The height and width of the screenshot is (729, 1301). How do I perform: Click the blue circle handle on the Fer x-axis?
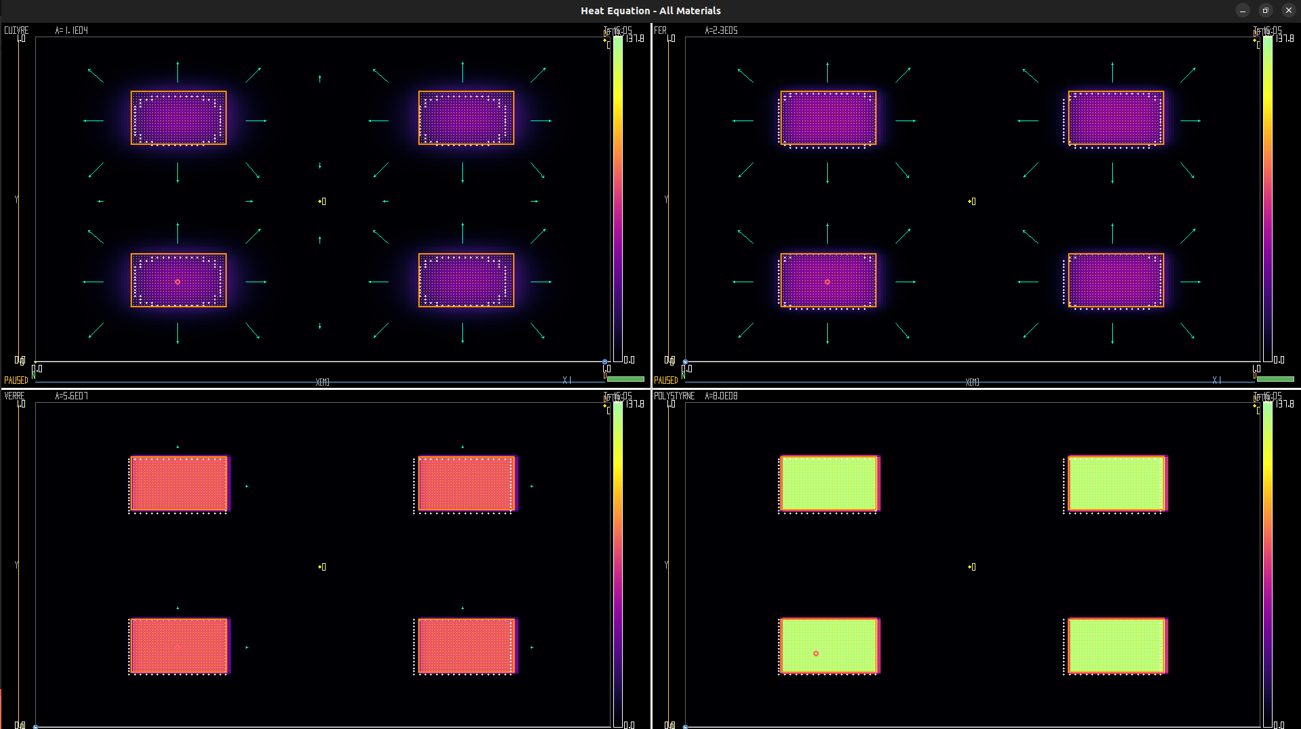coord(686,362)
